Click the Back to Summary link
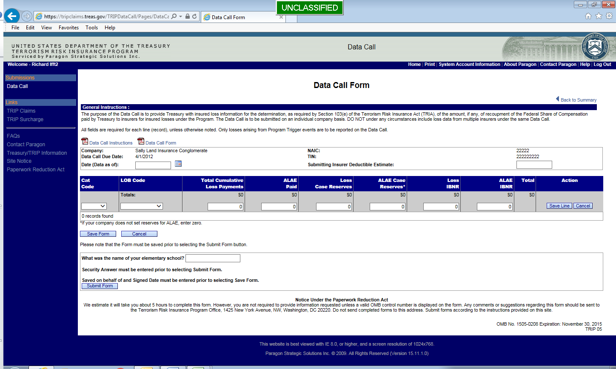The image size is (616, 369). click(578, 100)
